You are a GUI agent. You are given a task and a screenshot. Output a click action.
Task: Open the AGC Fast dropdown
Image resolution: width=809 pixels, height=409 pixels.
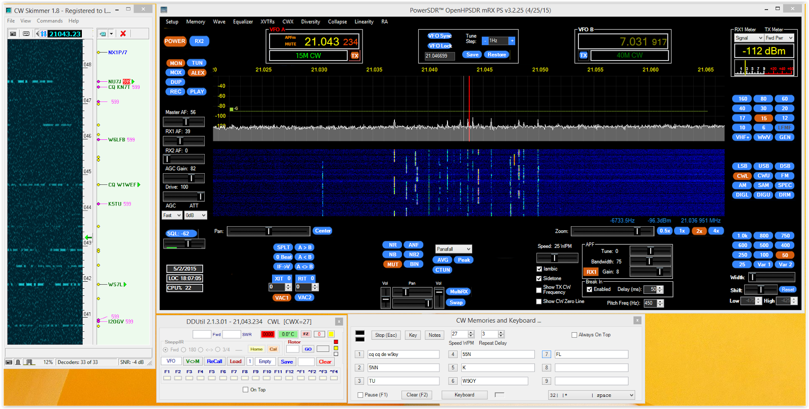pyautogui.click(x=172, y=215)
